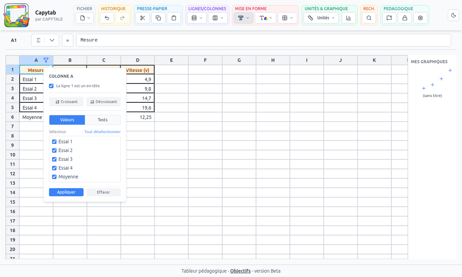
Task: Uncheck the Essai 2 filter value
Action: [x=54, y=150]
